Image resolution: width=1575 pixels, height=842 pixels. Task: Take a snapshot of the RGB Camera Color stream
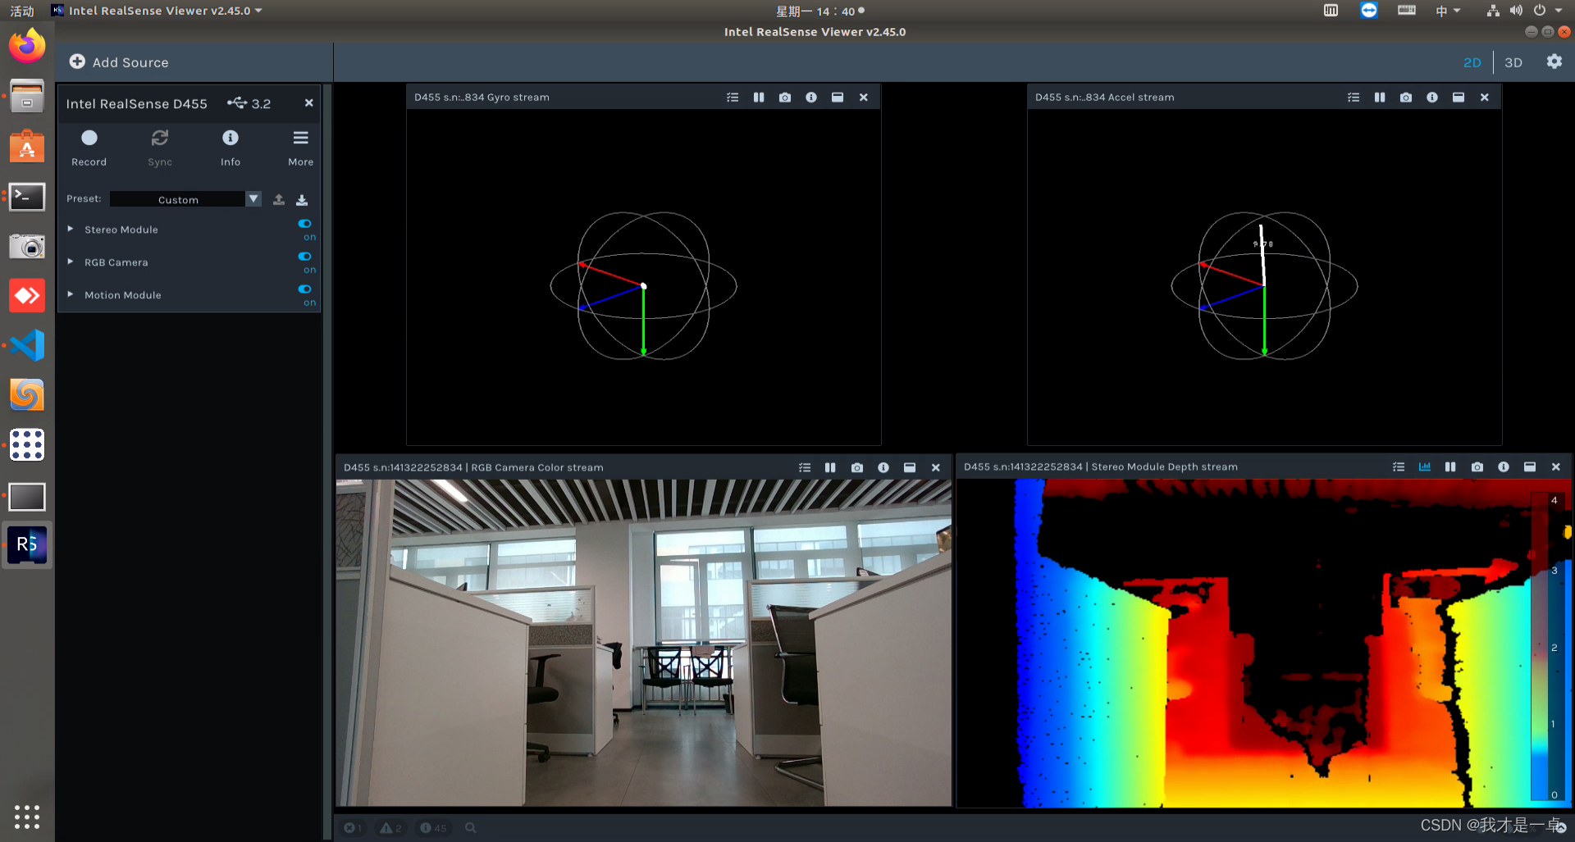point(856,467)
